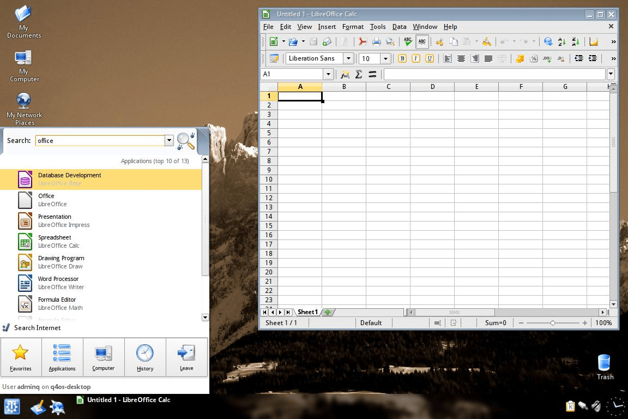The height and width of the screenshot is (419, 628).
Task: Expand hidden Standard toolbar items chevron
Action: 613,41
